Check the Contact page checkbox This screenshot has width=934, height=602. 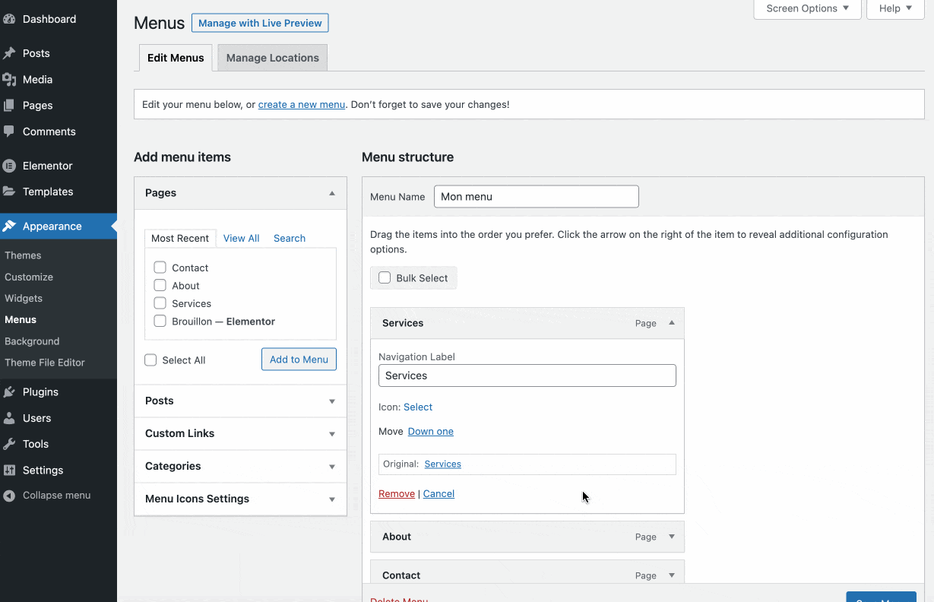coord(160,267)
